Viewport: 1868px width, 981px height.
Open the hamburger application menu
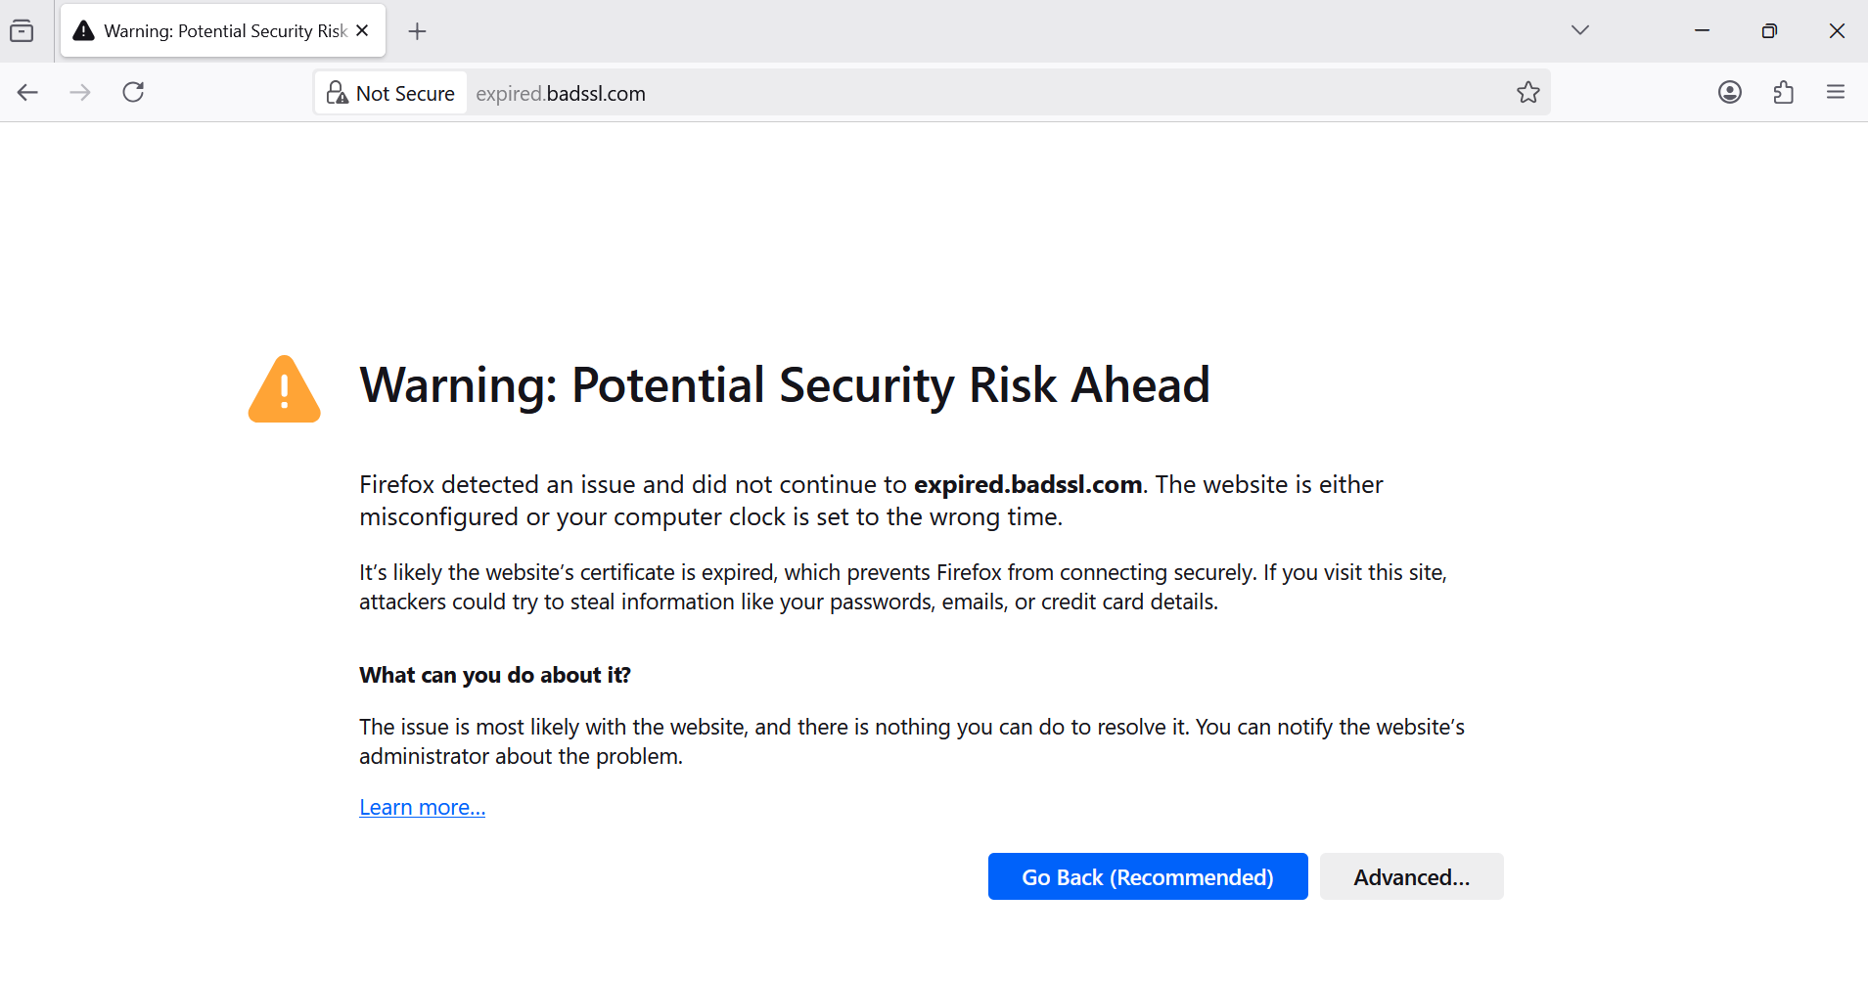(1835, 93)
